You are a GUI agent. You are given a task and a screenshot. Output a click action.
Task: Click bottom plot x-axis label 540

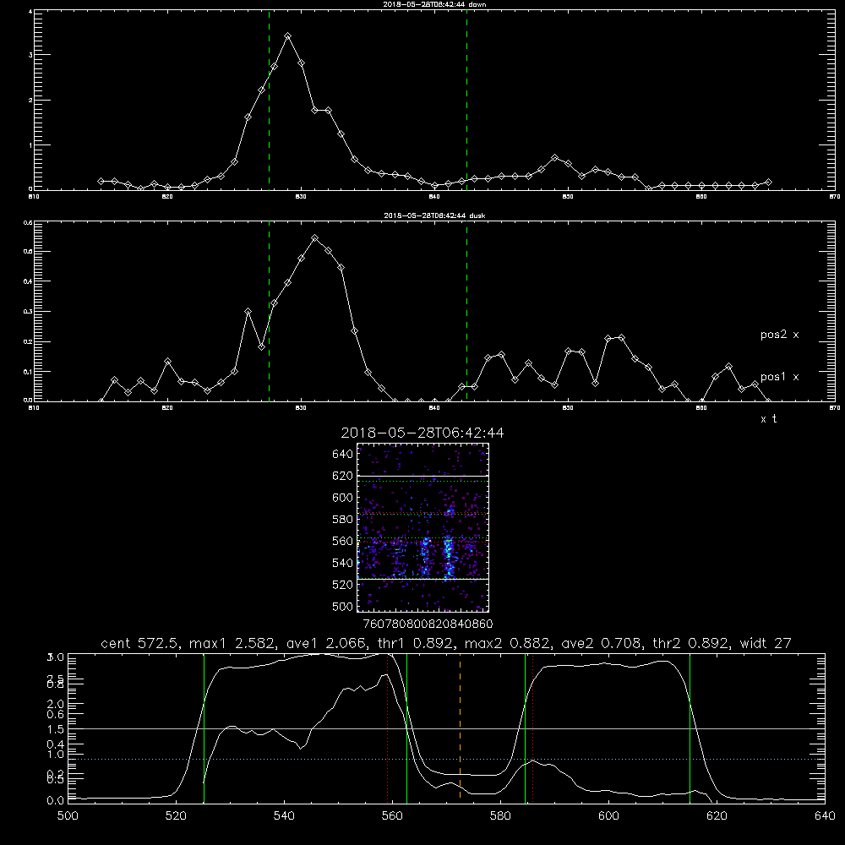(284, 816)
